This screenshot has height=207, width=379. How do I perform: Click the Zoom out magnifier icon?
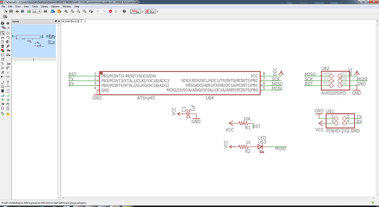click(x=78, y=11)
